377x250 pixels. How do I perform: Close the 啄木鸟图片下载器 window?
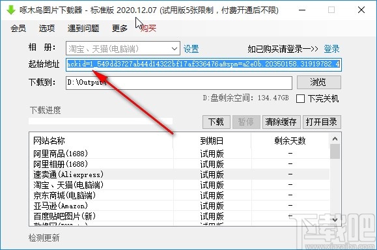pyautogui.click(x=361, y=10)
